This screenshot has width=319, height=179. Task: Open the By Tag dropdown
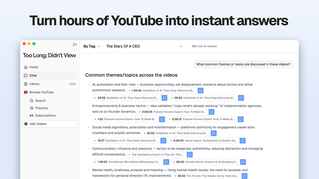(92, 46)
